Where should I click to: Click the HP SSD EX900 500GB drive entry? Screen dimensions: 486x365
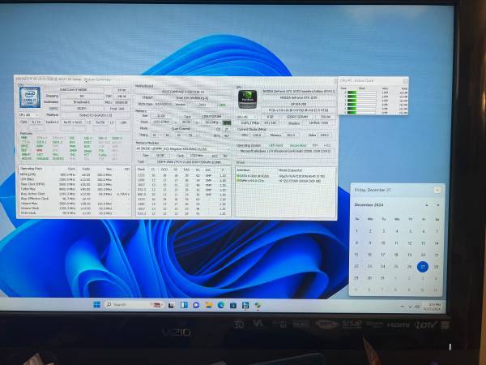[299, 181]
